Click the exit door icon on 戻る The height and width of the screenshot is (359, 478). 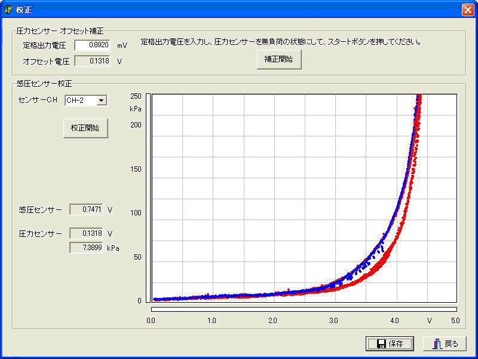pos(437,344)
